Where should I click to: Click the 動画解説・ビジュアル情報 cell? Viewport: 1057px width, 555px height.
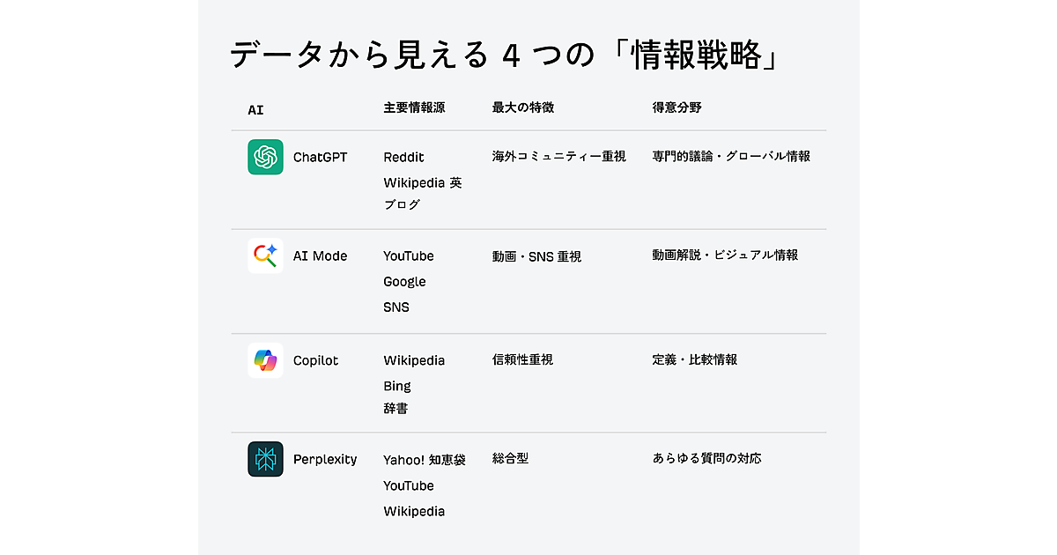[x=725, y=255]
